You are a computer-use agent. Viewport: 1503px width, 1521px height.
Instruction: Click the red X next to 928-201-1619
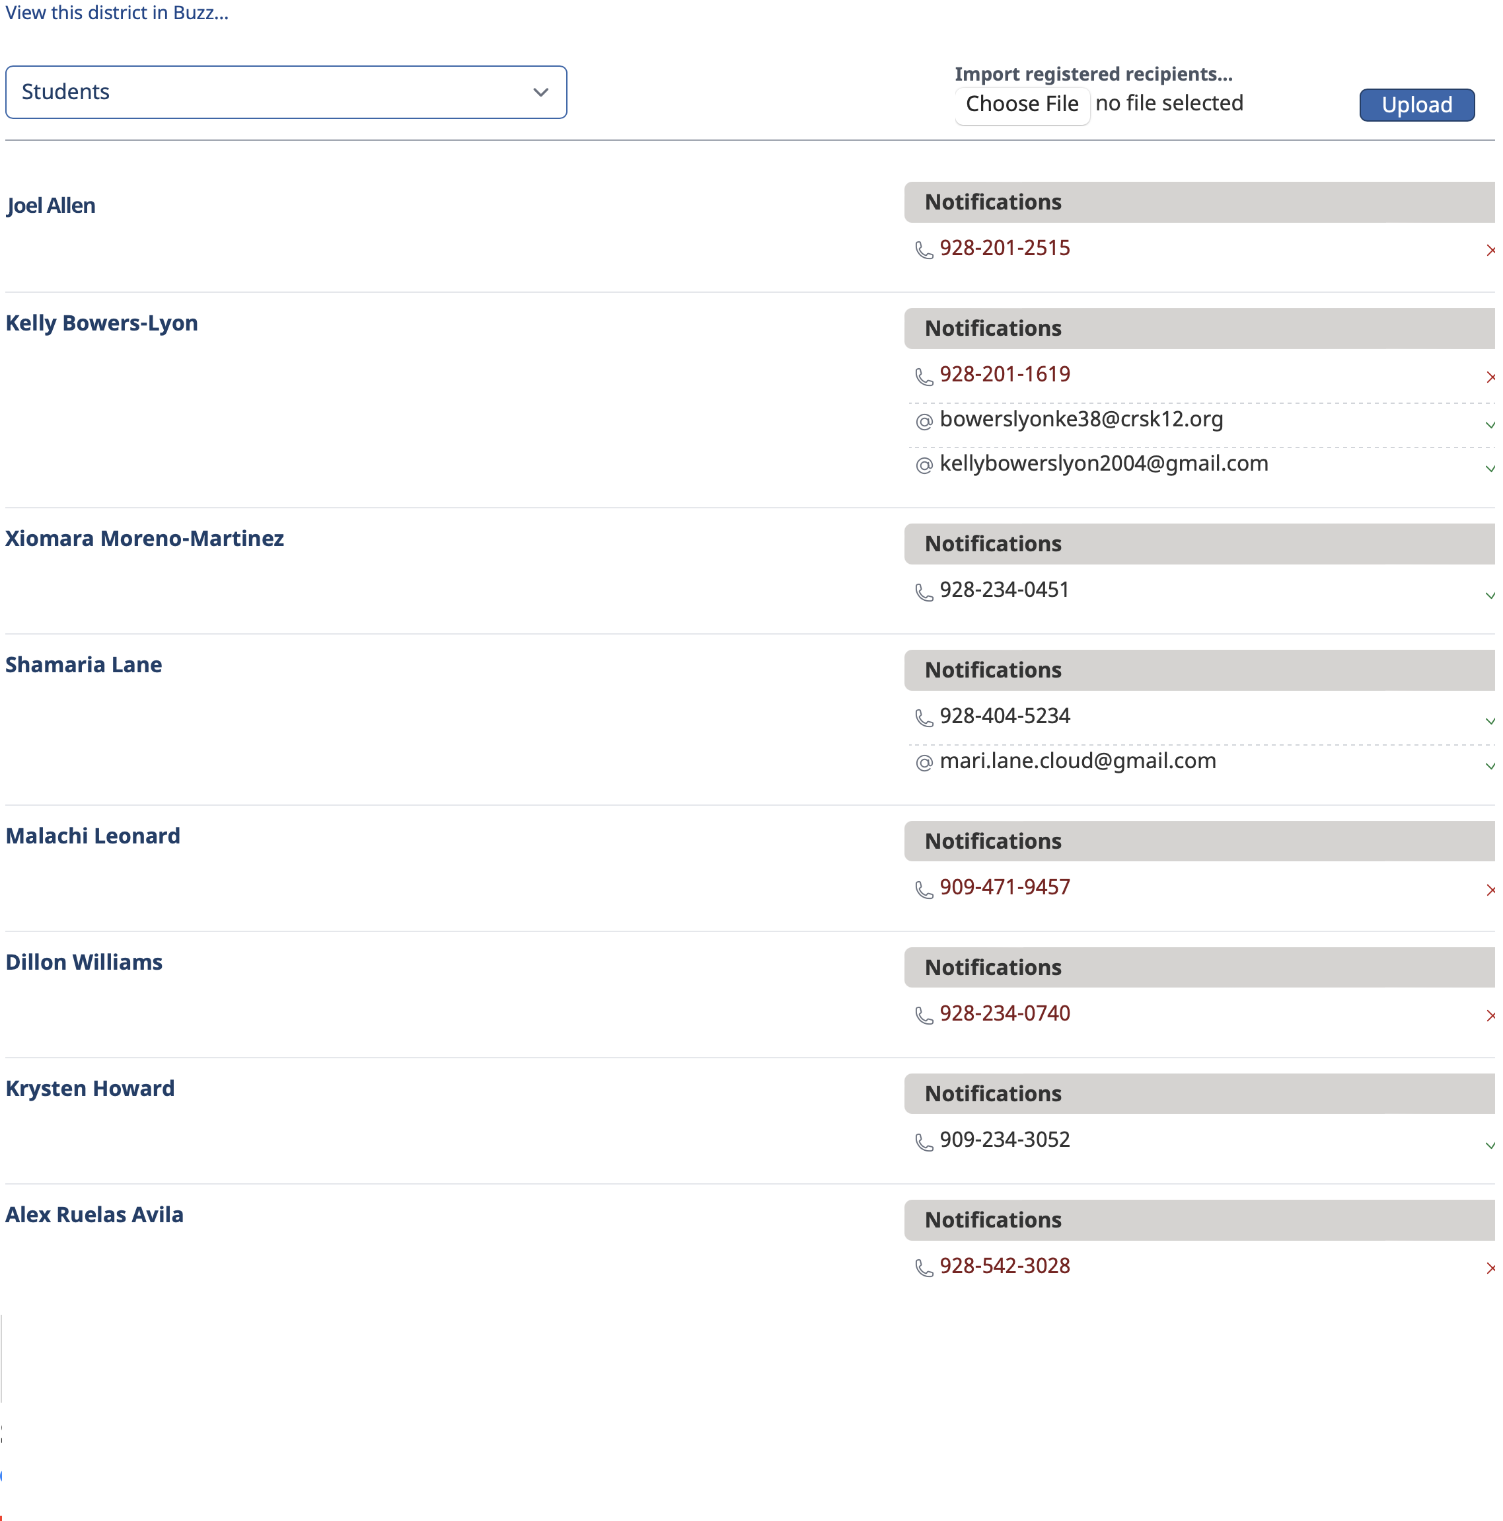pyautogui.click(x=1490, y=377)
